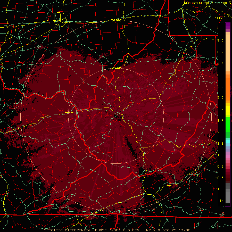Click the purple top segment of the color bar
The width and height of the screenshot is (232, 232).
[228, 26]
